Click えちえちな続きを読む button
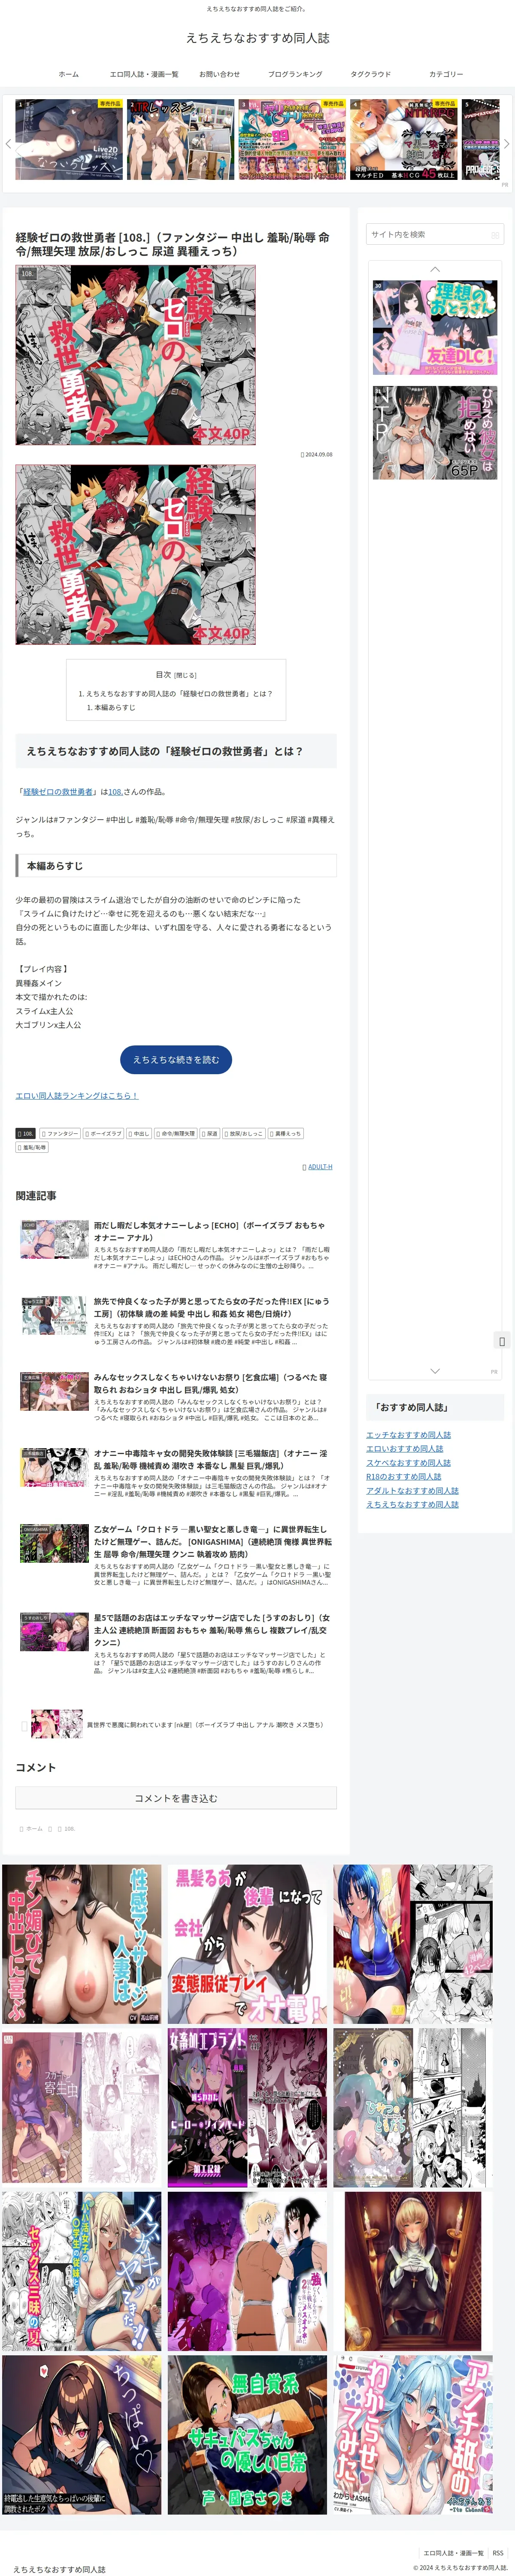The image size is (515, 2576). (176, 1059)
